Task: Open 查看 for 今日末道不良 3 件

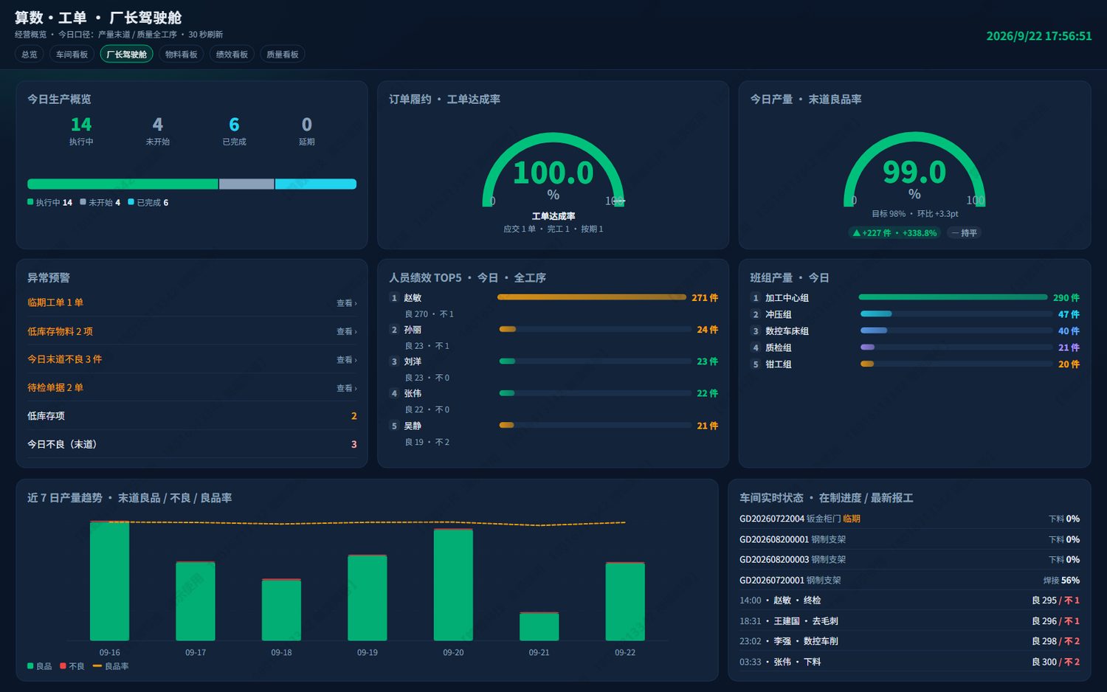Action: (x=346, y=360)
